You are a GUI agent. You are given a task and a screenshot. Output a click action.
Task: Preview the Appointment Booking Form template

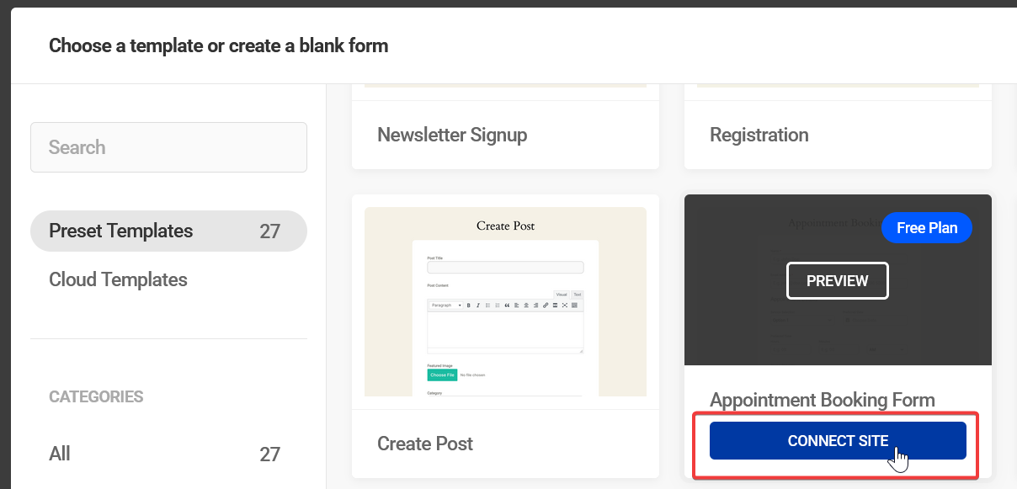pos(837,281)
